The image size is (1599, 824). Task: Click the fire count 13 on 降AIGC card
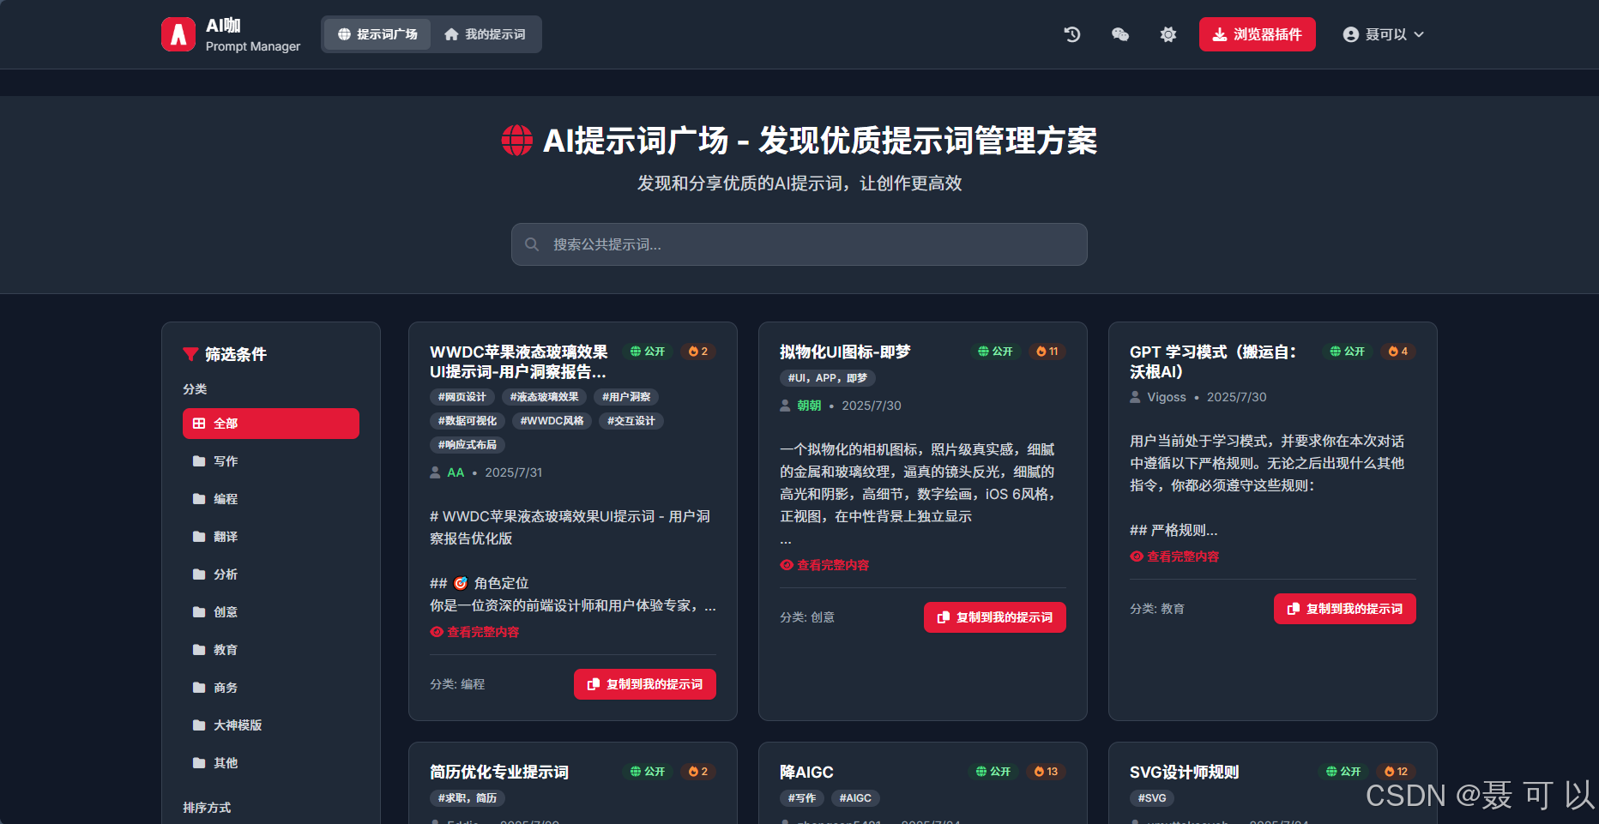1047,772
